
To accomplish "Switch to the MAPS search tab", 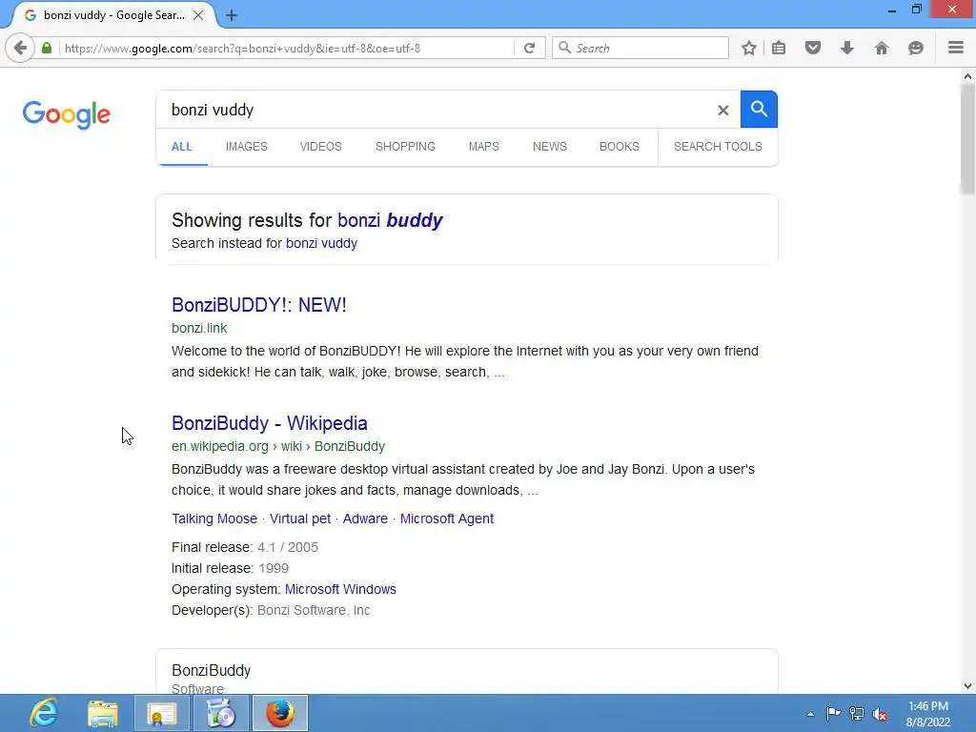I will pos(483,147).
